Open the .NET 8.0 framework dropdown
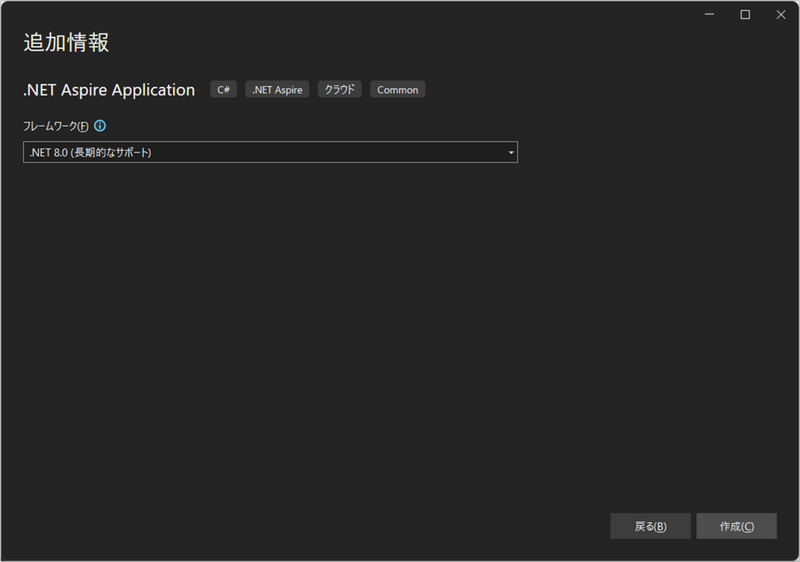This screenshot has height=562, width=800. pyautogui.click(x=270, y=153)
